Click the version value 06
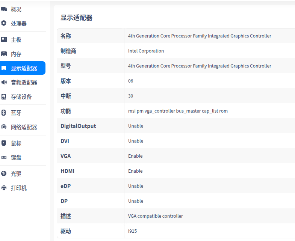 click(130, 81)
